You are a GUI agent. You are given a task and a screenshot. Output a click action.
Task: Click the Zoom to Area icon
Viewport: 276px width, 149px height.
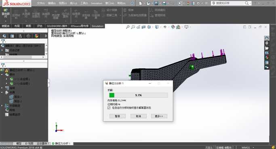coord(133,27)
